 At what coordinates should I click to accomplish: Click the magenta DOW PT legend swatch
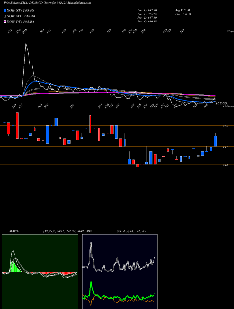click(x=5, y=22)
